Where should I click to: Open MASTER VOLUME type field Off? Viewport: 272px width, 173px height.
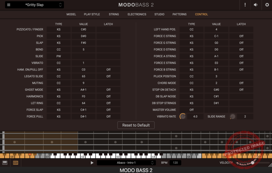[x=192, y=110]
